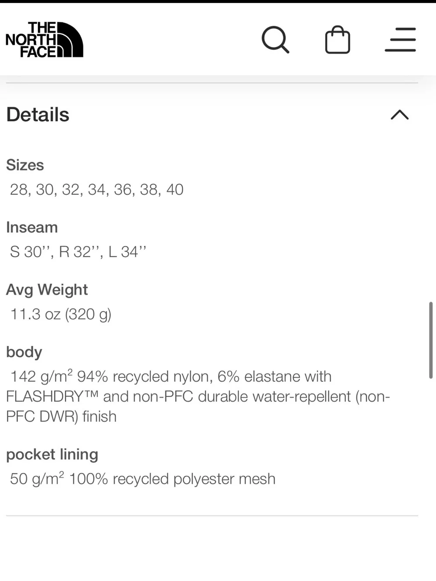View the shopping bag
The image size is (436, 581).
click(x=338, y=40)
